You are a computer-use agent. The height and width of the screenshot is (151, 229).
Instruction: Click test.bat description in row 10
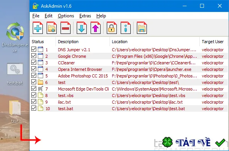click(66, 109)
